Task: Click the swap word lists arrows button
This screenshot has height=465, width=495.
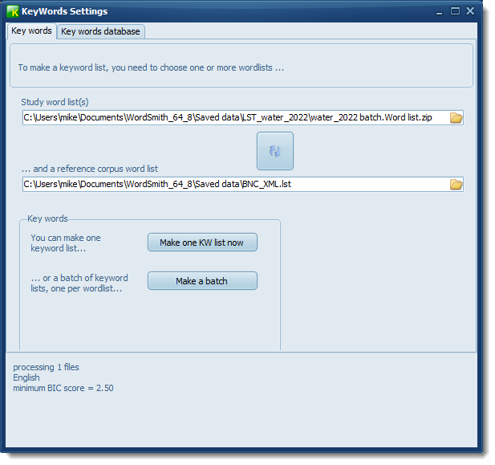Action: pyautogui.click(x=275, y=151)
